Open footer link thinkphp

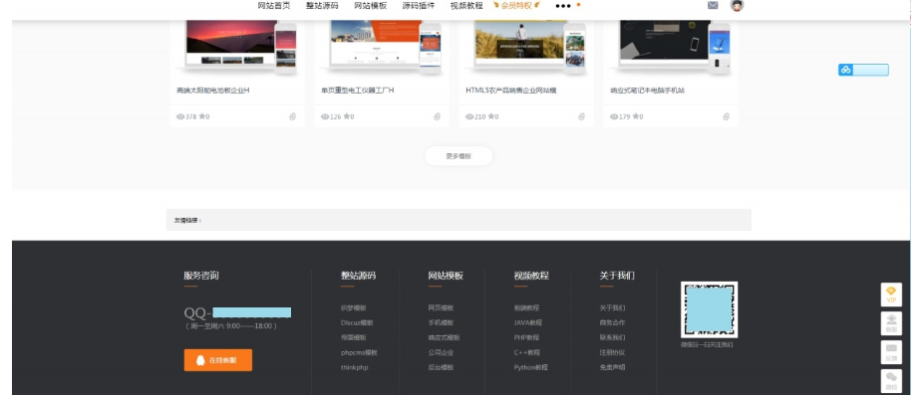355,367
